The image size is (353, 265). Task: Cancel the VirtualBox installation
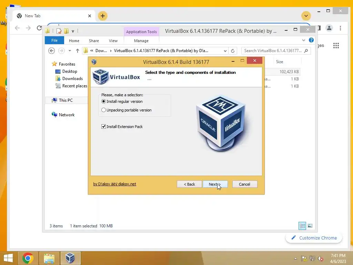(x=244, y=184)
